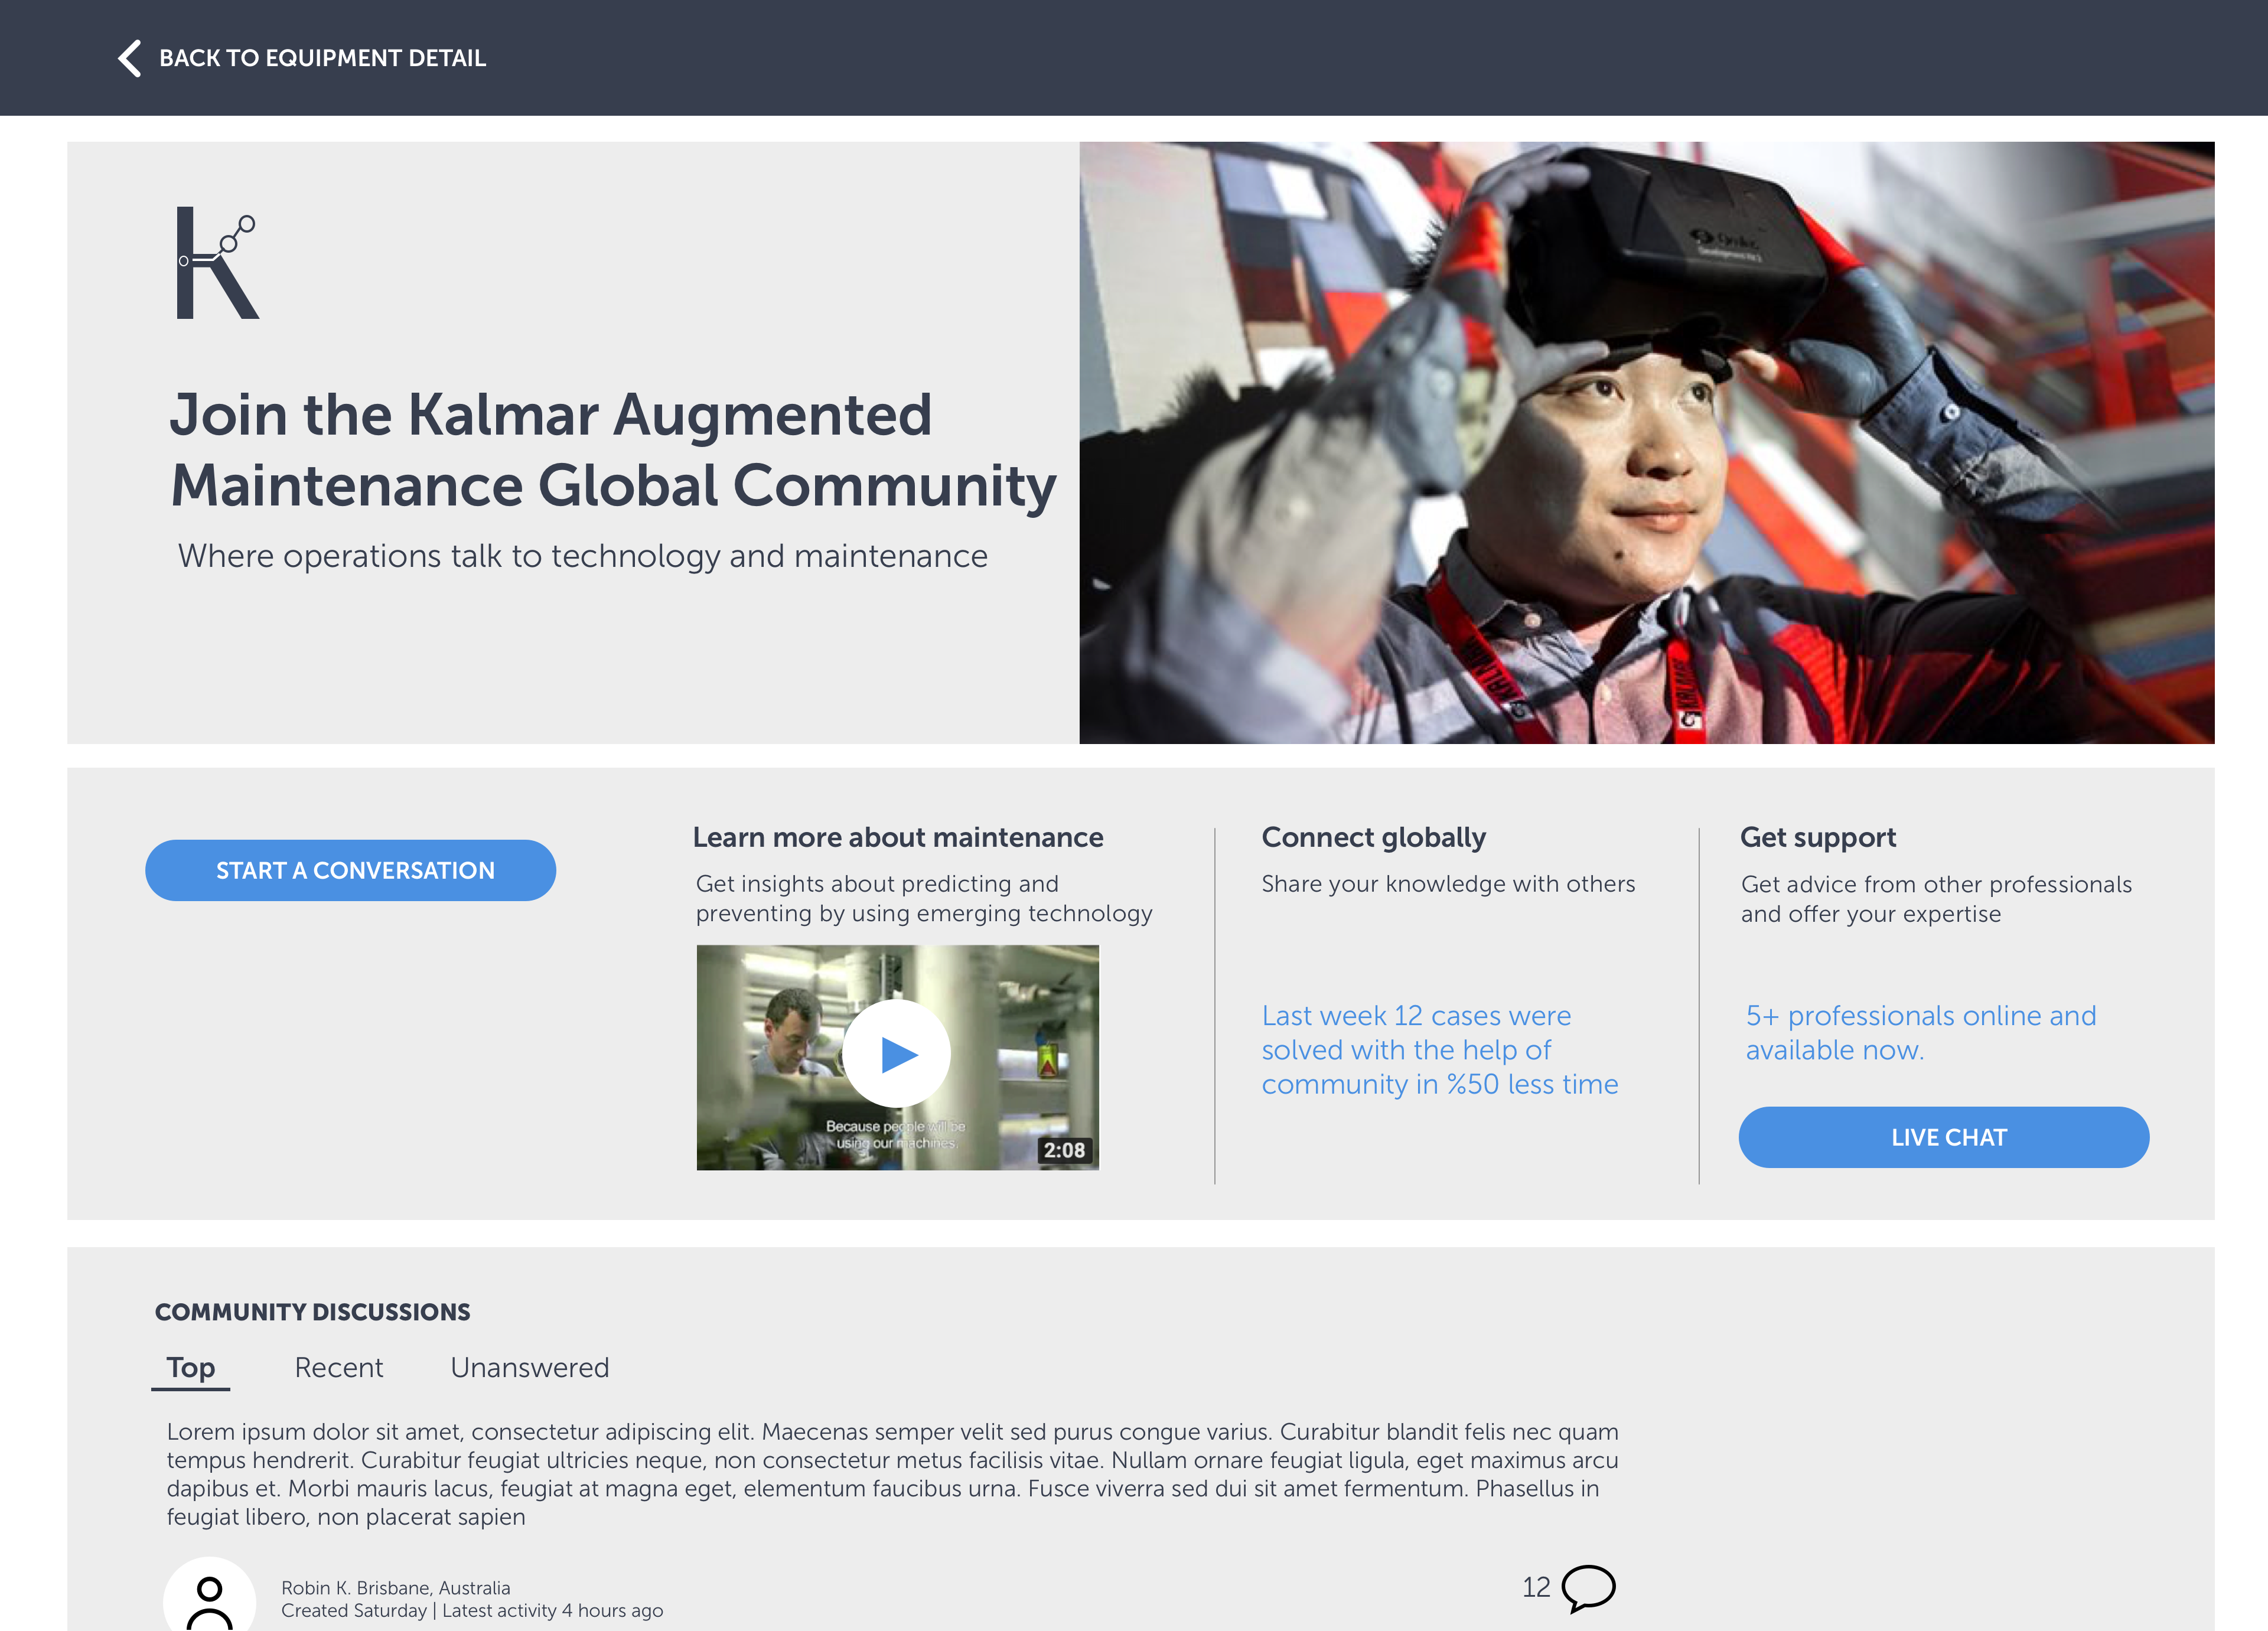
Task: Click Back to Equipment Detail link
Action: pyautogui.click(x=322, y=58)
